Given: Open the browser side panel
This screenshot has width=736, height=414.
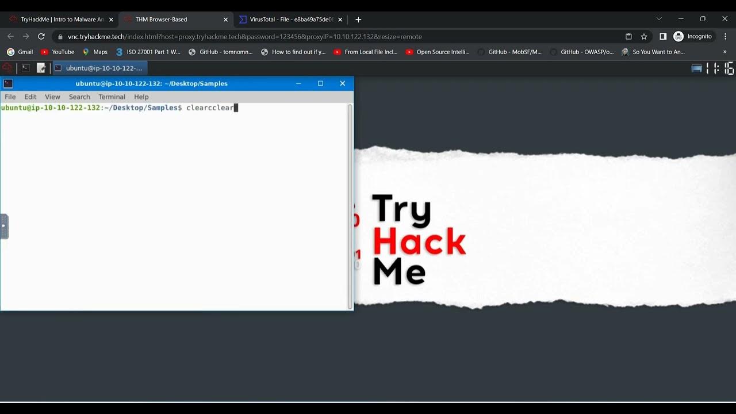Looking at the screenshot, I should tap(663, 36).
